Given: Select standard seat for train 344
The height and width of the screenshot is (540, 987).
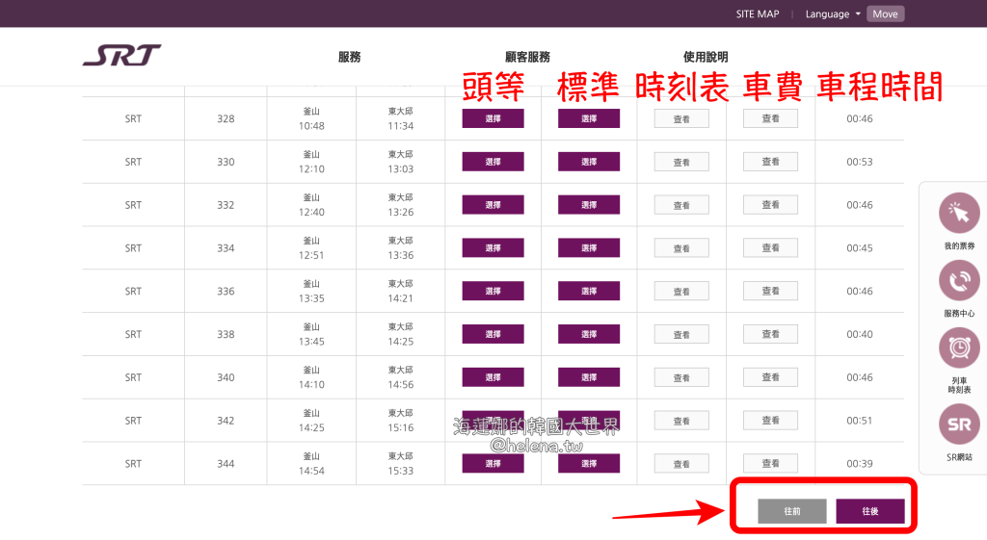Looking at the screenshot, I should [588, 463].
